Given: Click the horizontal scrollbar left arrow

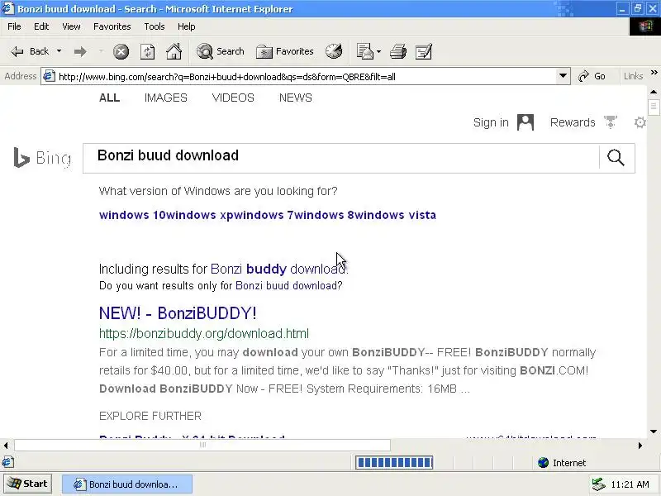Looking at the screenshot, I should click(x=6, y=445).
